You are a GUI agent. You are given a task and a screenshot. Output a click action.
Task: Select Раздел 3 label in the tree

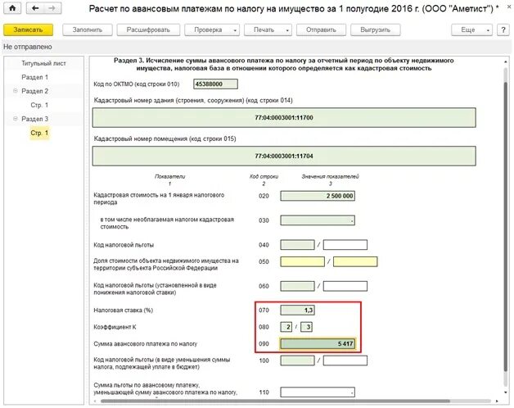34,119
